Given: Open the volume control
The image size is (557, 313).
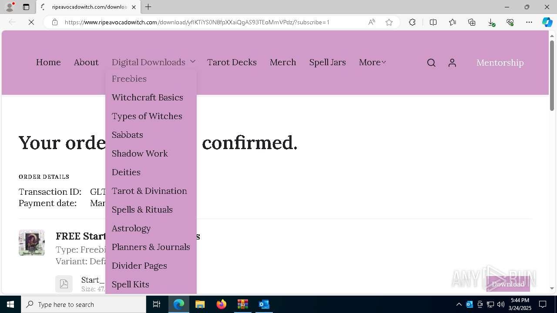Looking at the screenshot, I should click(500, 304).
